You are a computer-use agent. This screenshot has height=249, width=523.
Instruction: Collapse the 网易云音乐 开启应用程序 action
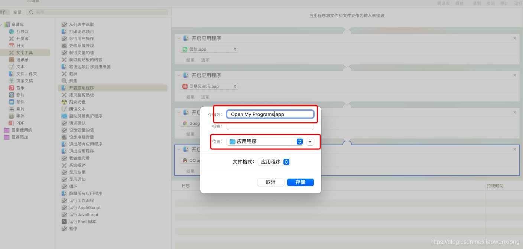tap(179, 75)
